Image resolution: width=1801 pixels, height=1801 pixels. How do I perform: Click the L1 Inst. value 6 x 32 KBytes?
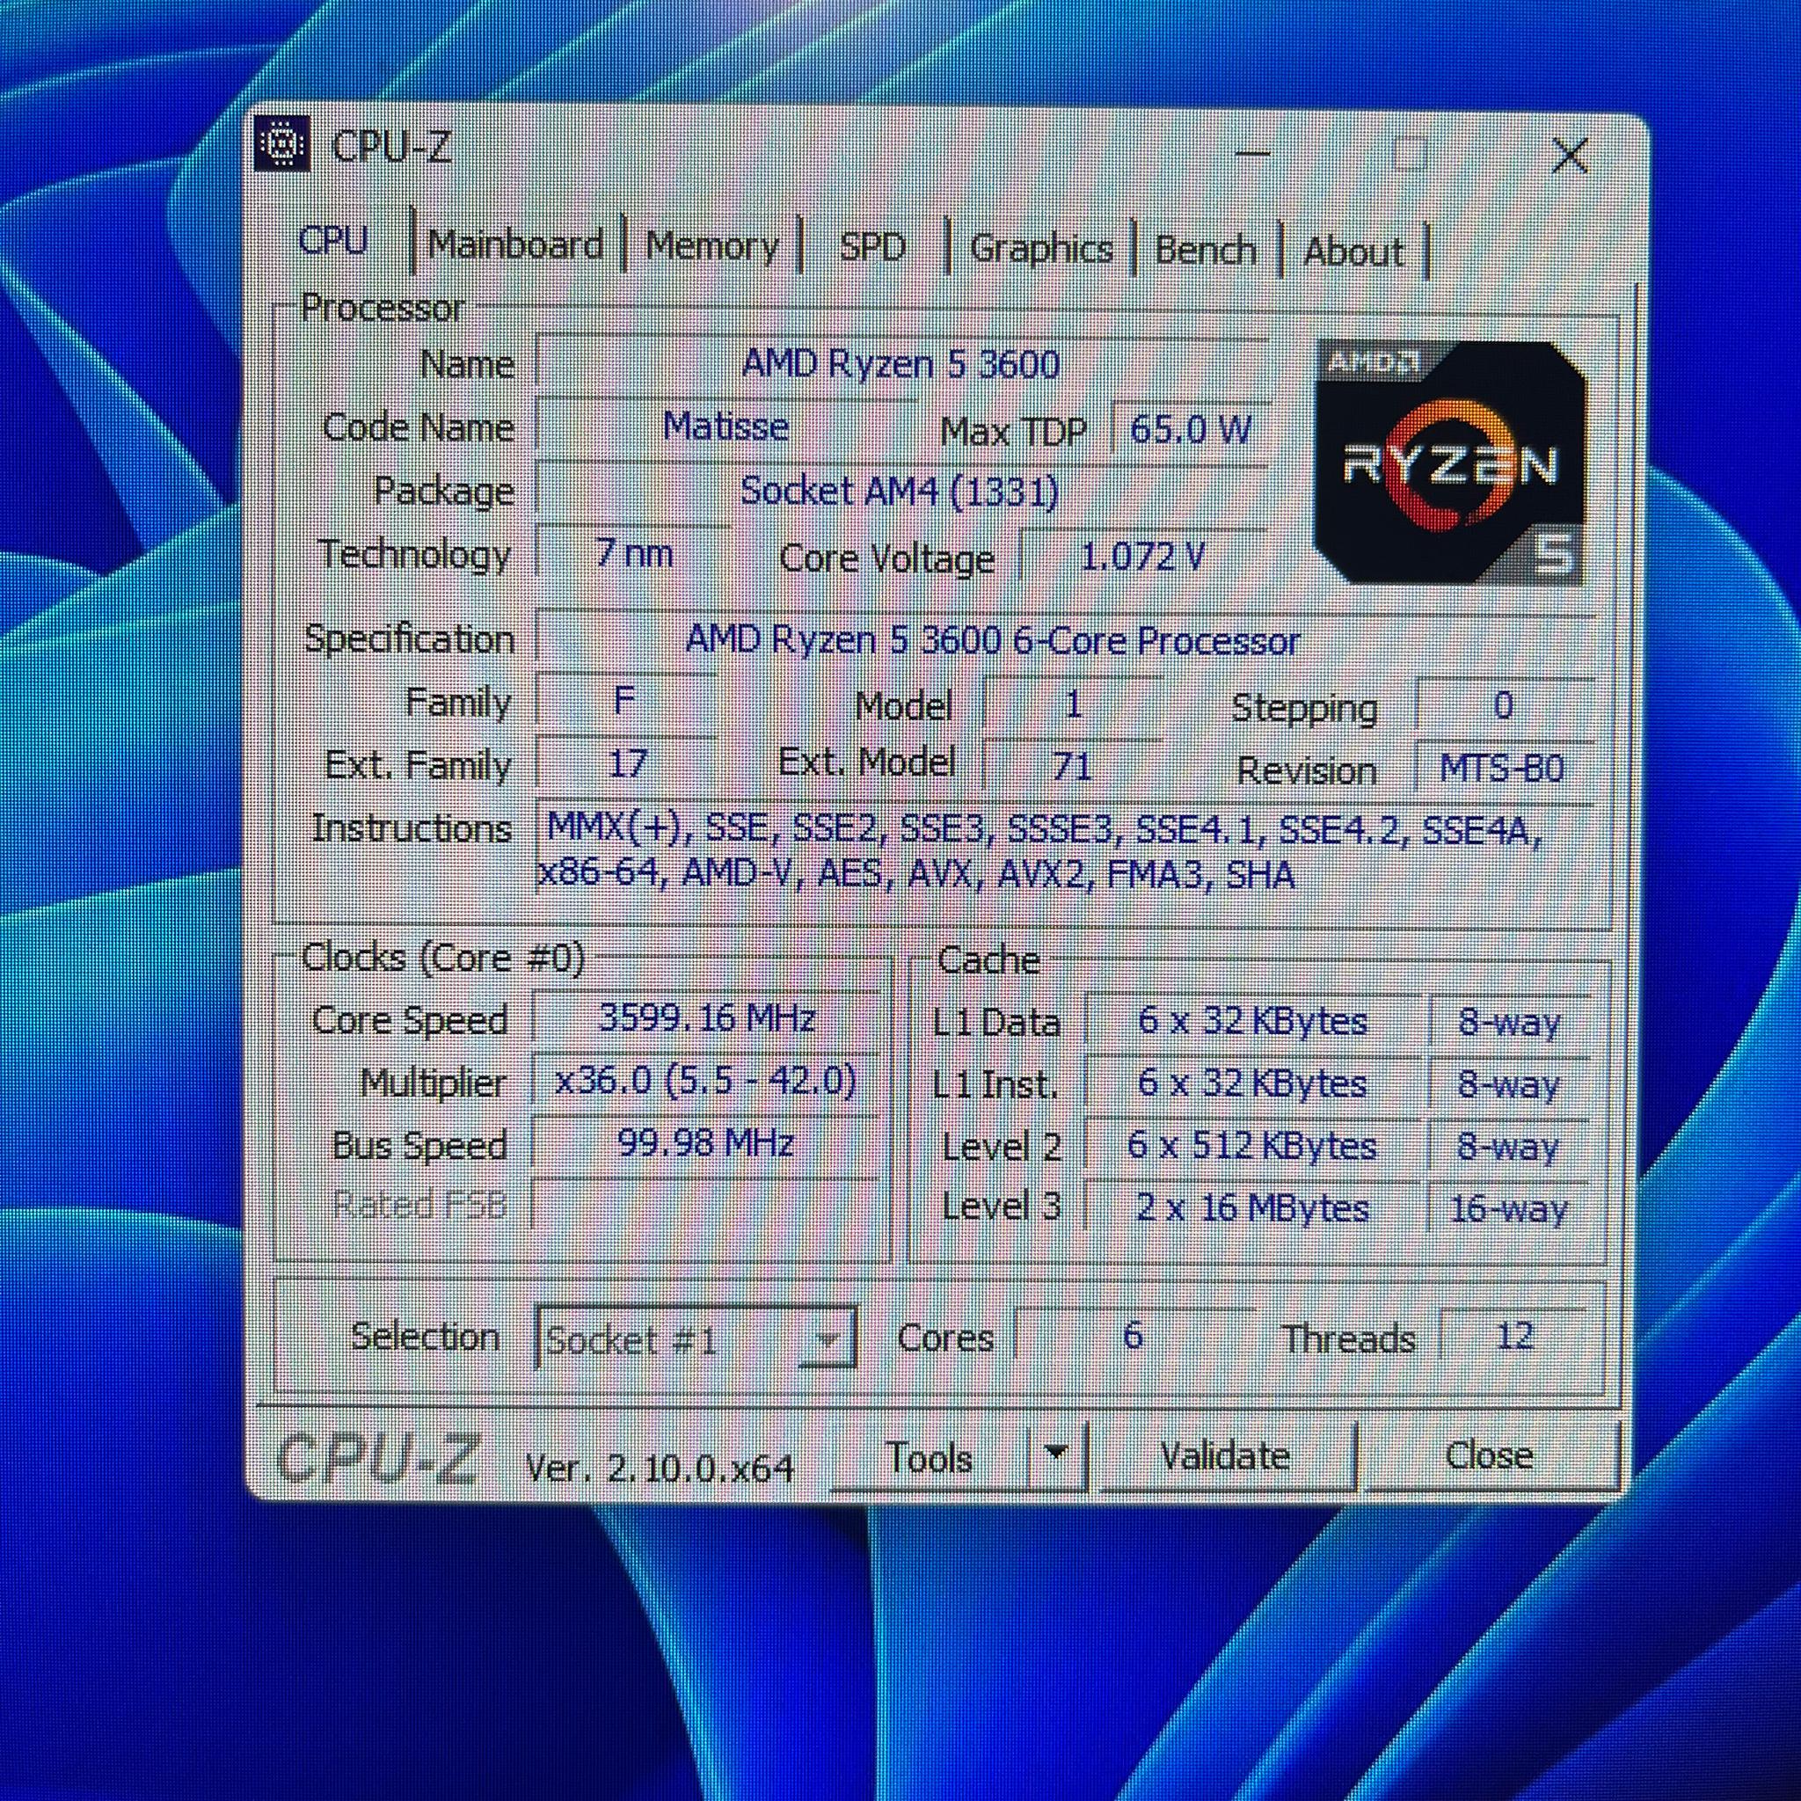[1252, 1084]
